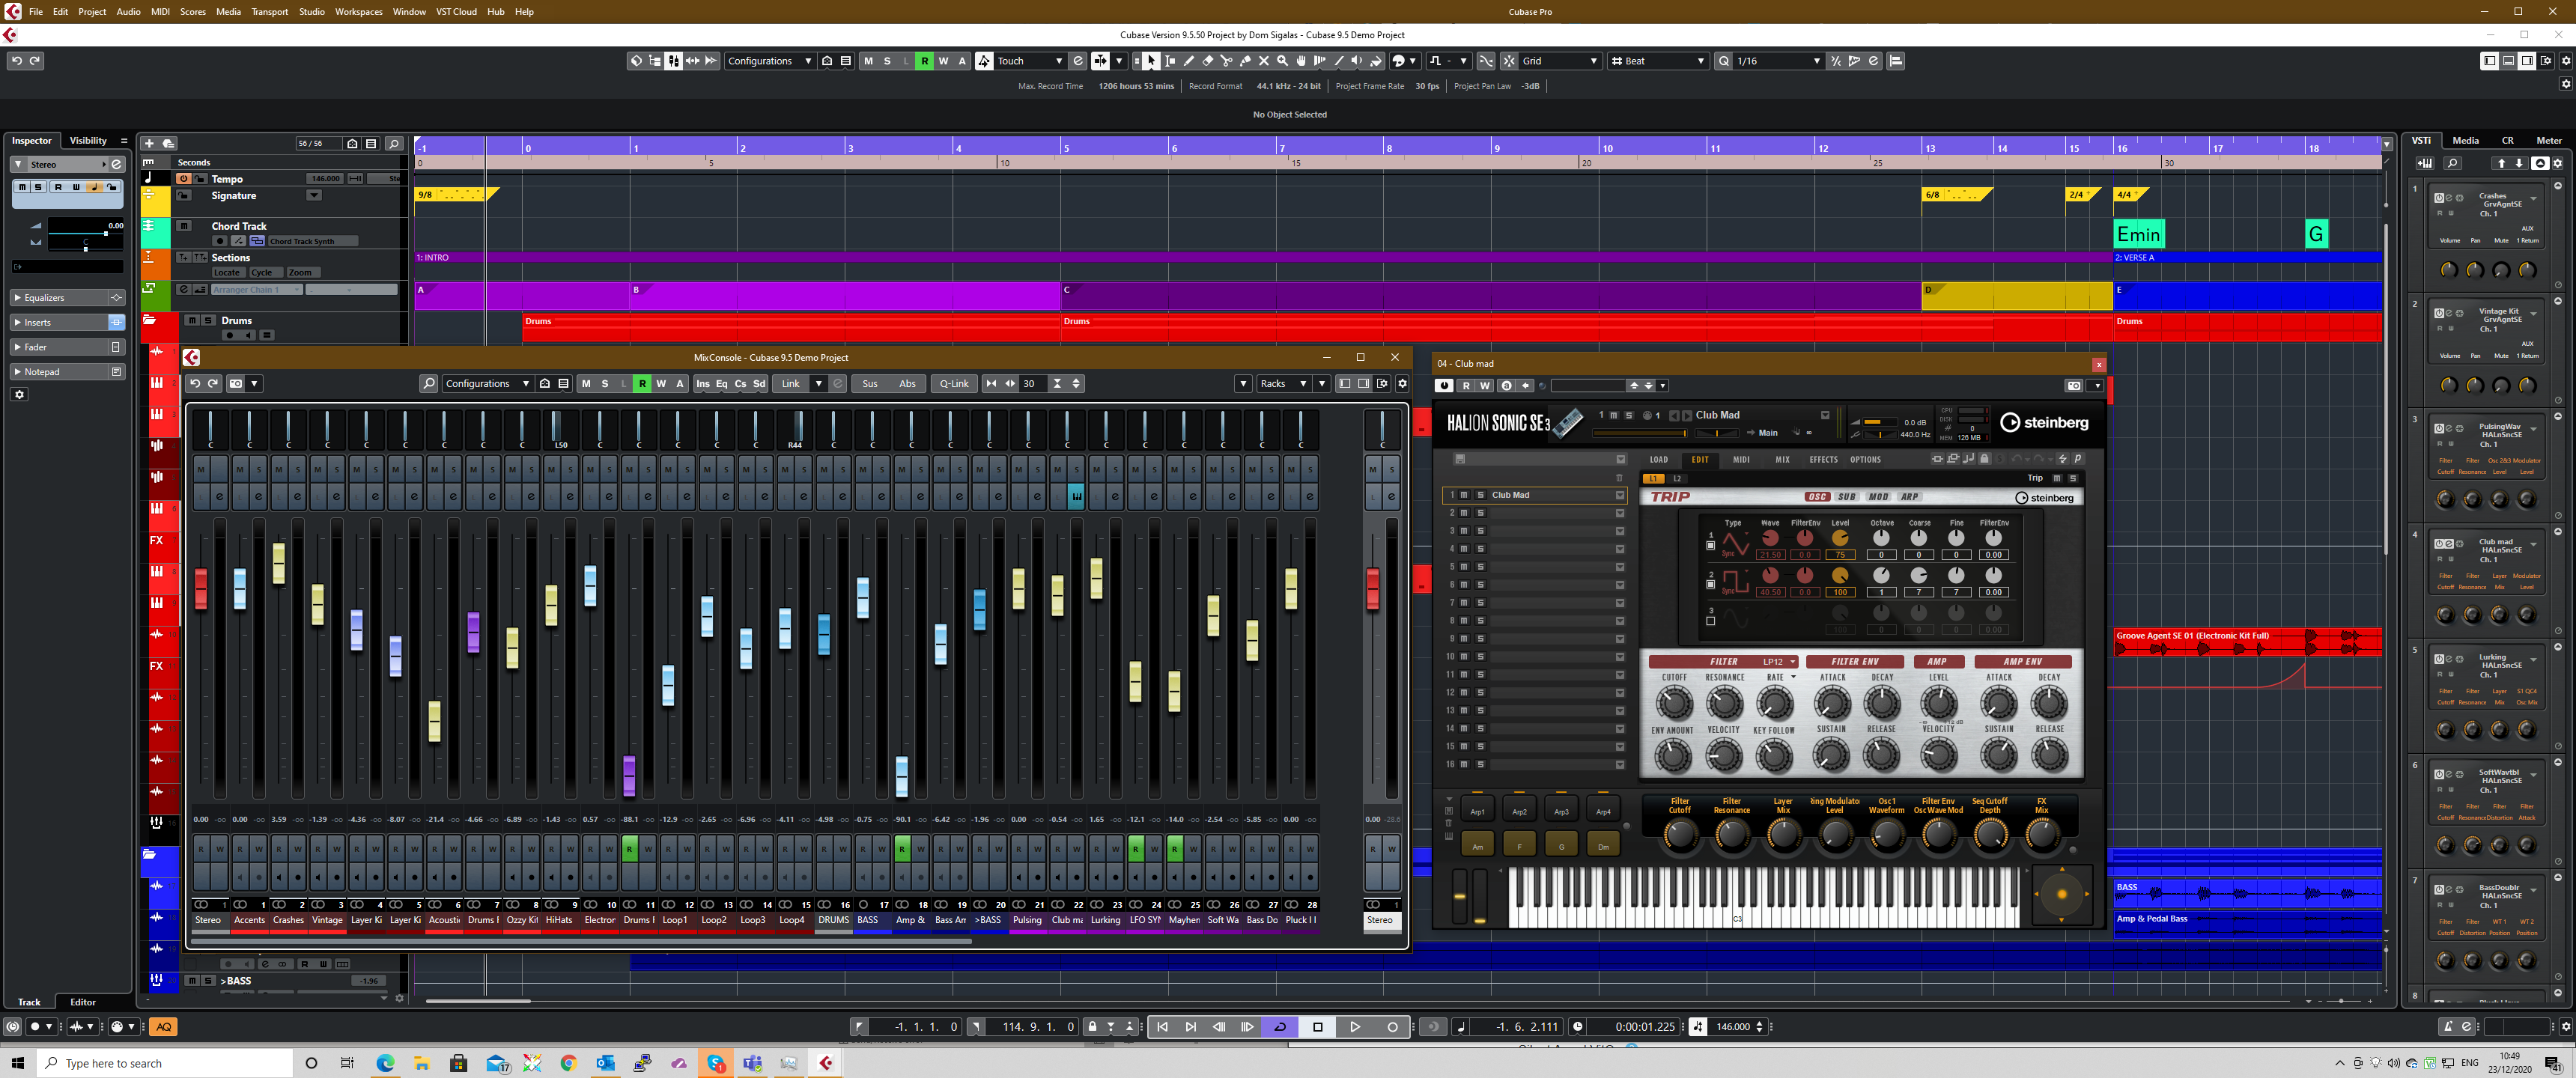Toggle solo on HALion slot 1 Club Mad
The width and height of the screenshot is (2576, 1078).
(1480, 495)
